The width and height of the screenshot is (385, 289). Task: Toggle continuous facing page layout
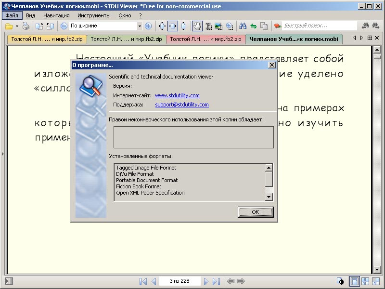[375, 281]
